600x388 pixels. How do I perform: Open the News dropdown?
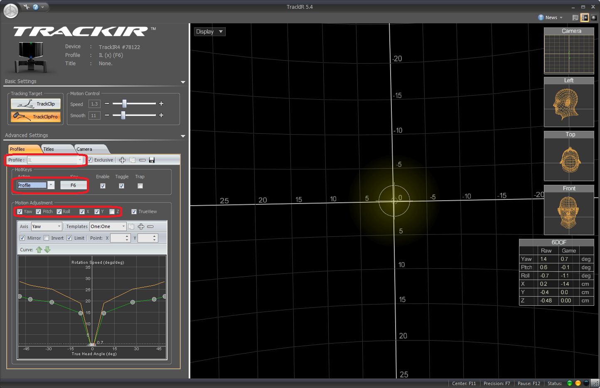551,17
